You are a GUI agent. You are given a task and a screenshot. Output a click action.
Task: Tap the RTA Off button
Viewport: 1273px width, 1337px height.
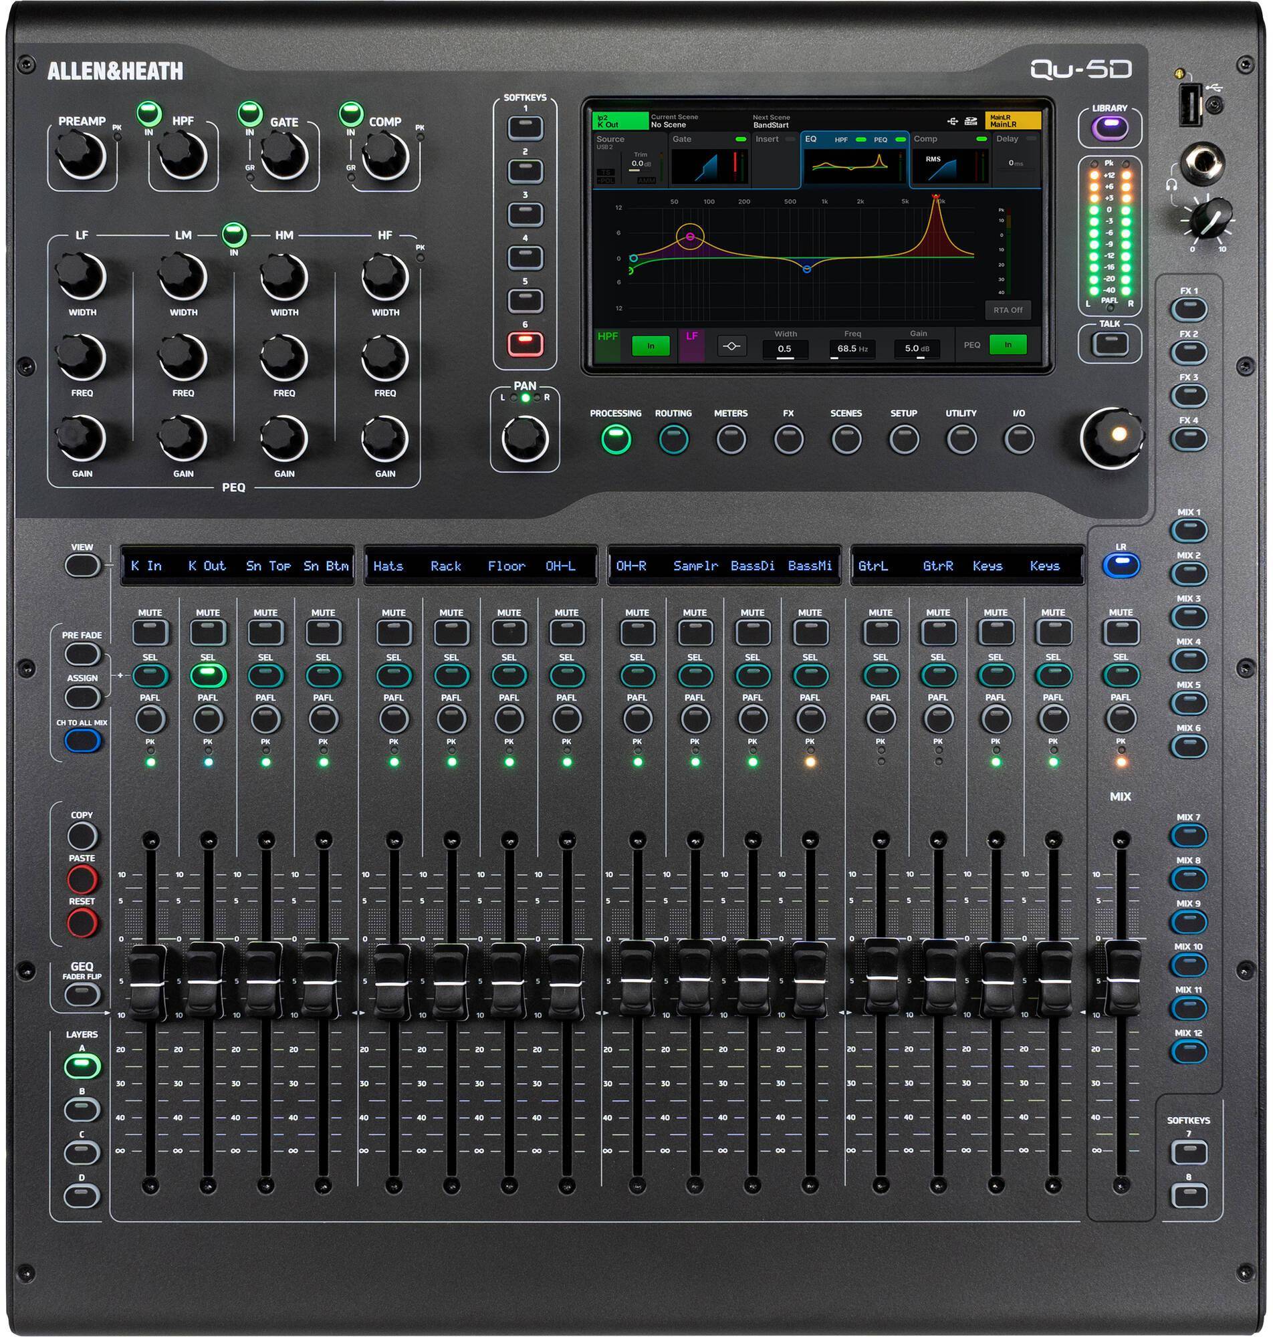[x=1008, y=310]
